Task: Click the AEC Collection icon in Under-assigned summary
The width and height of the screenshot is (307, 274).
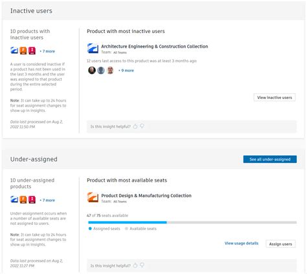Action: click(14, 200)
